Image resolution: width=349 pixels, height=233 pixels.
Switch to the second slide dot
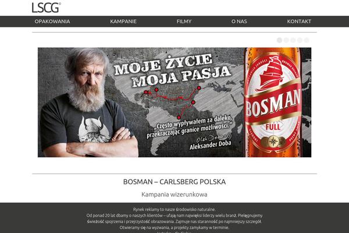[286, 40]
